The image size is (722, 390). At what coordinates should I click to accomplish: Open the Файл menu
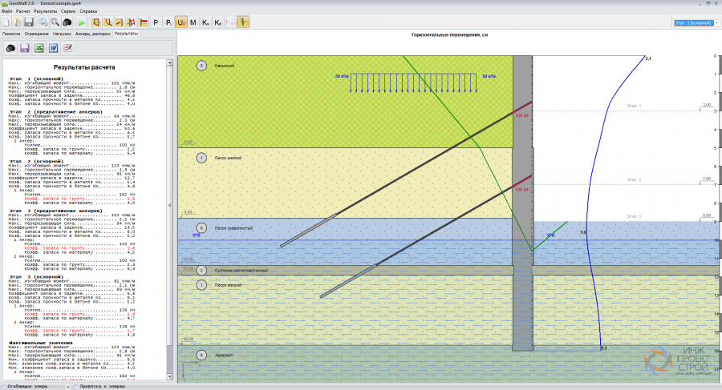click(6, 11)
